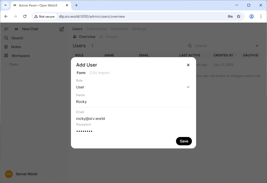Viewport: 267px width, 183px height.
Task: Open the Role dropdown showing User
Action: coord(133,87)
